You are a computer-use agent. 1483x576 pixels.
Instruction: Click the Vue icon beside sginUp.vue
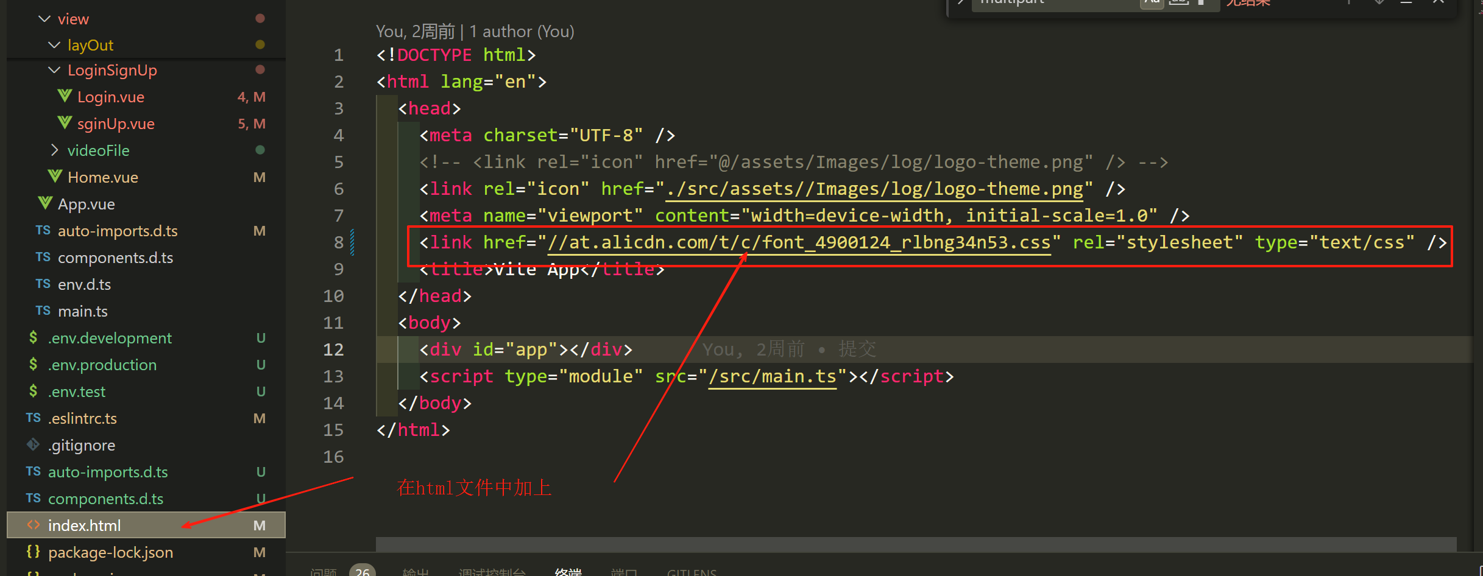pyautogui.click(x=65, y=123)
